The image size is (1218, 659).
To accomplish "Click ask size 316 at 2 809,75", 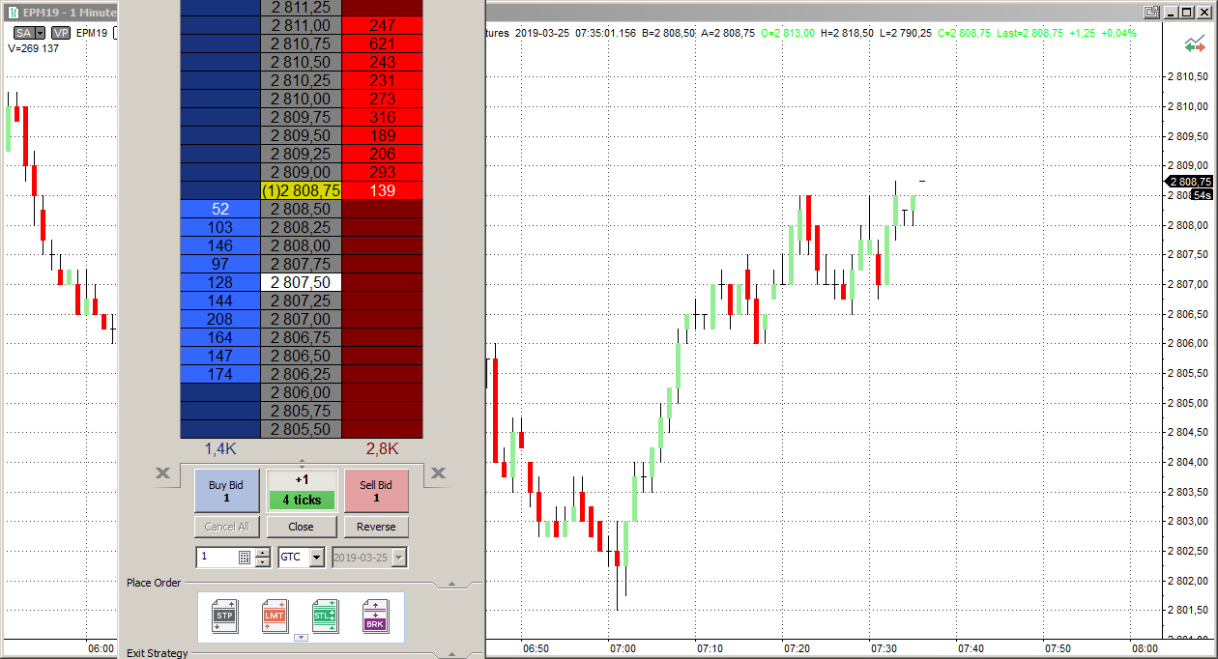I will [x=383, y=117].
